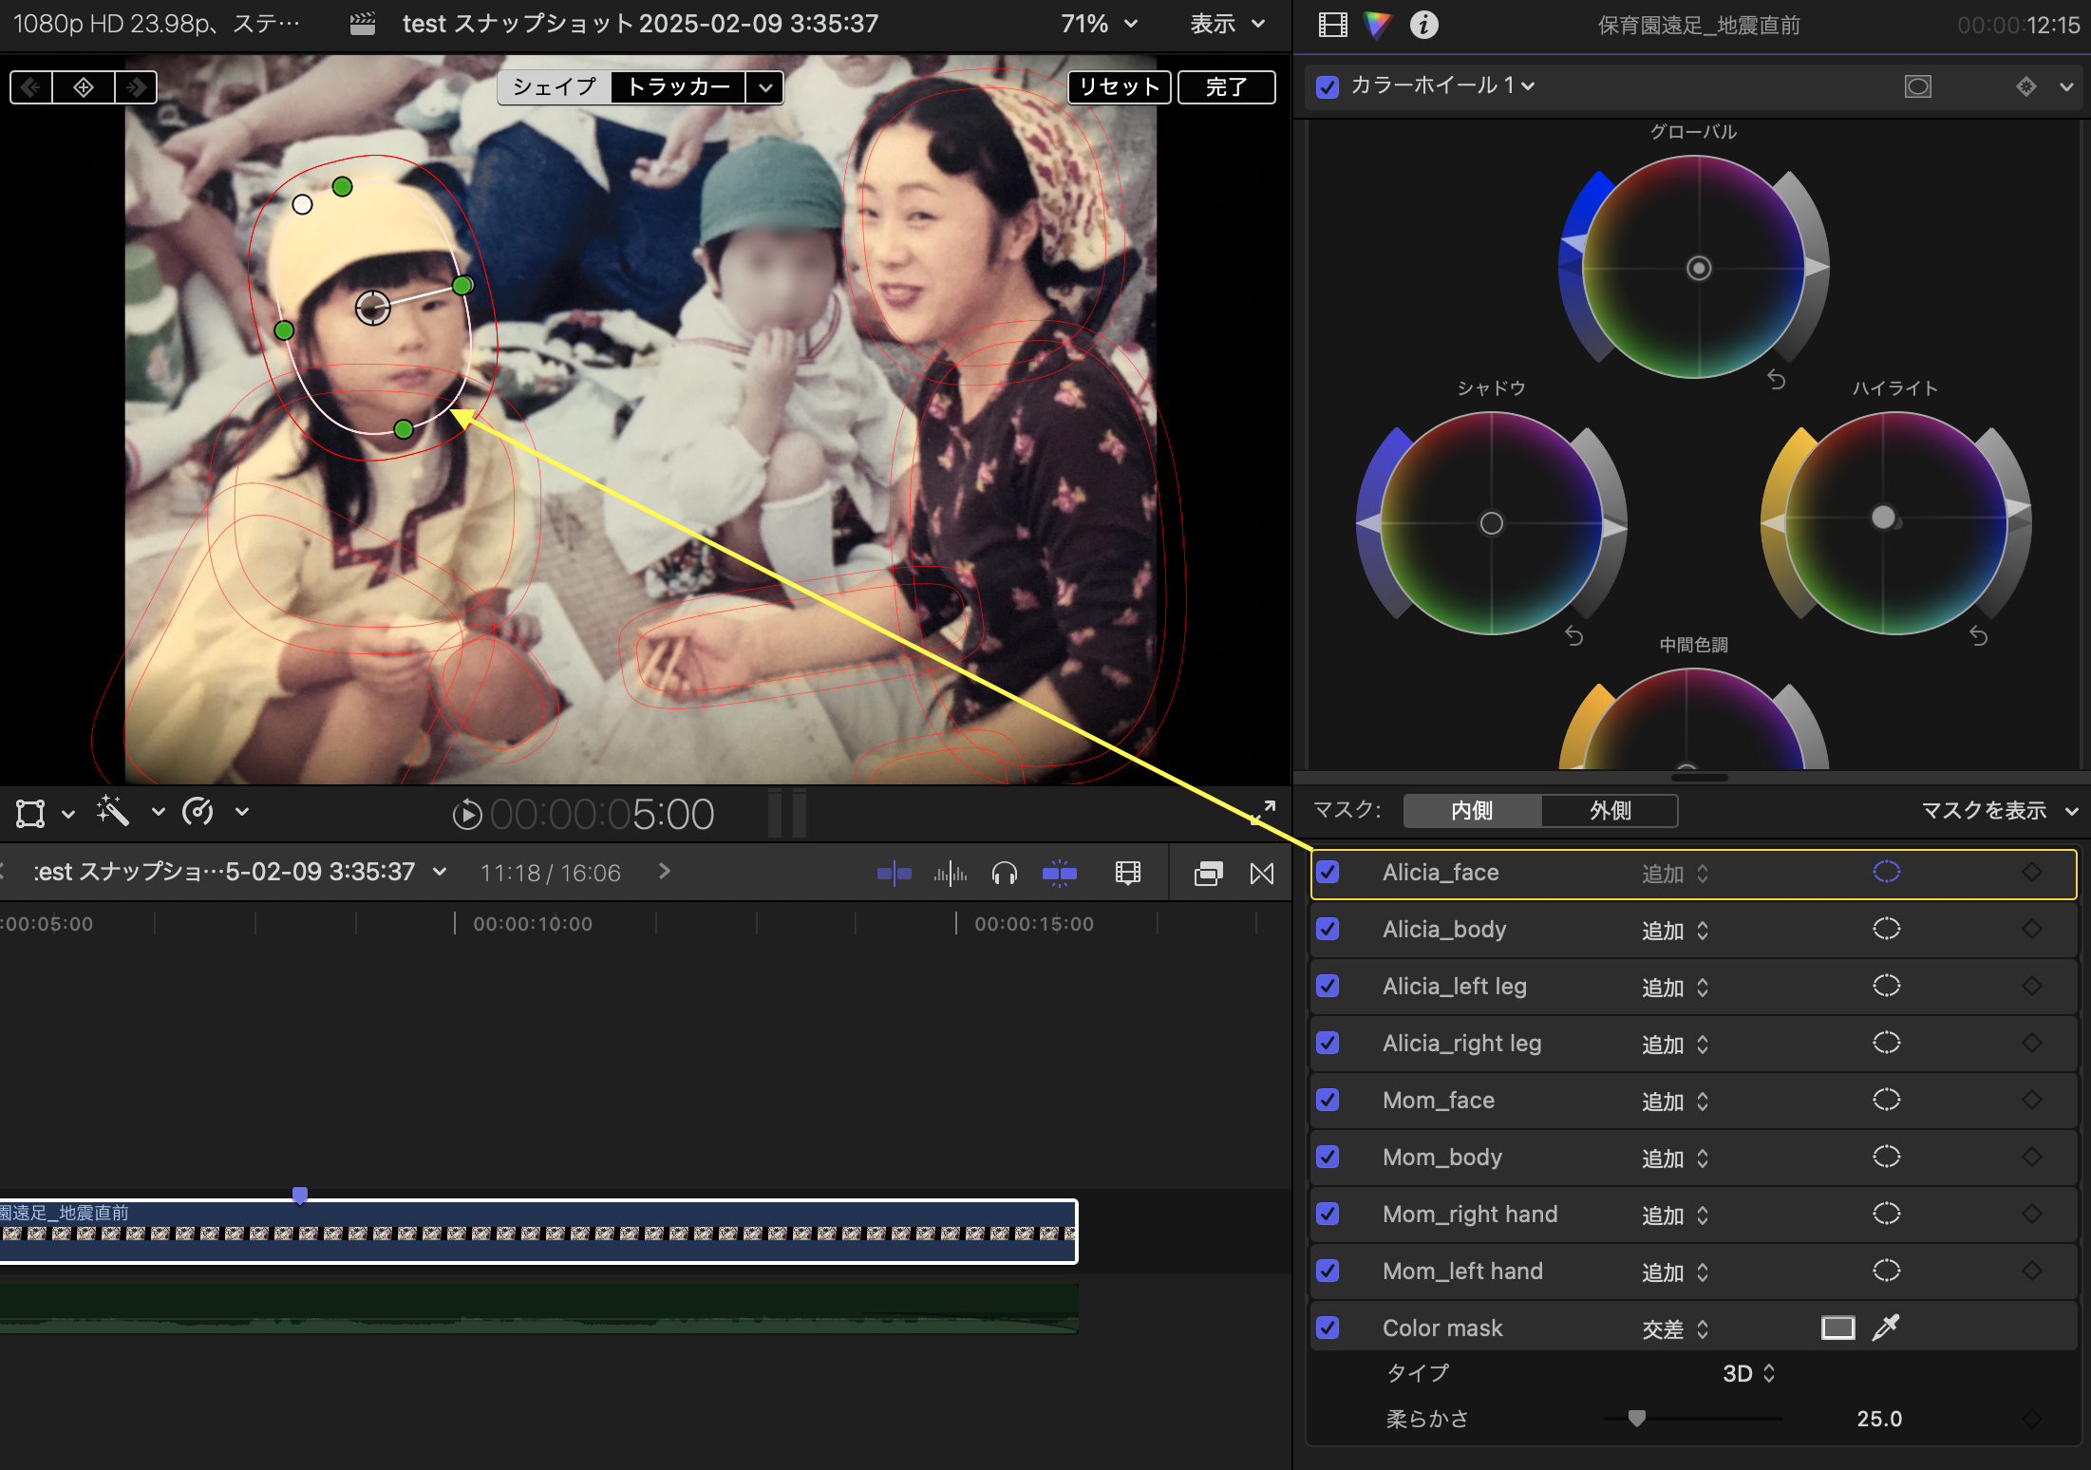The image size is (2091, 1470).
Task: Click the video inspector filmstrip icon
Action: click(1333, 25)
